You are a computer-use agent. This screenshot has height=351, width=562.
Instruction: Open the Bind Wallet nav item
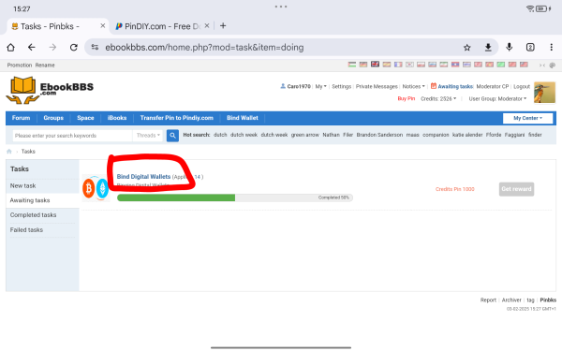243,118
